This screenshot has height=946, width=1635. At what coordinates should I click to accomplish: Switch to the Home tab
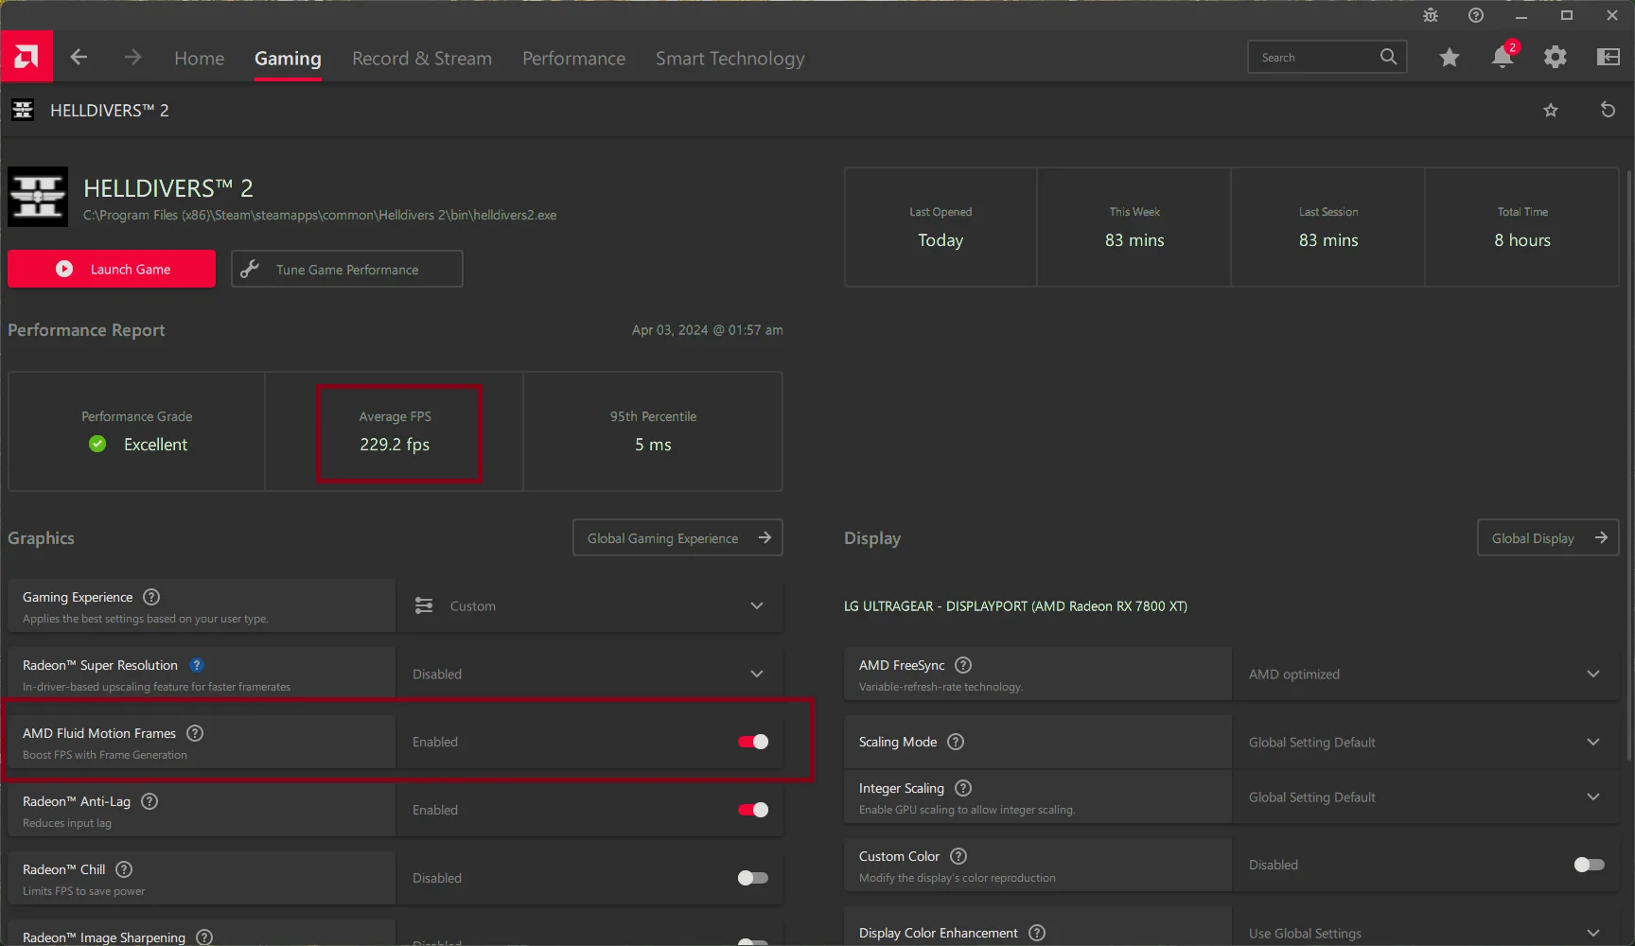[x=200, y=59]
